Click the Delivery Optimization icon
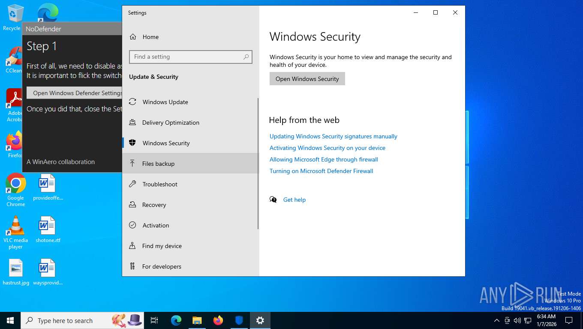 pos(132,123)
